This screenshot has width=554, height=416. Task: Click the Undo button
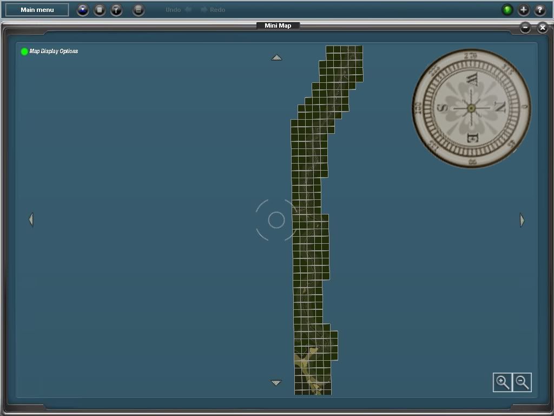pyautogui.click(x=179, y=10)
